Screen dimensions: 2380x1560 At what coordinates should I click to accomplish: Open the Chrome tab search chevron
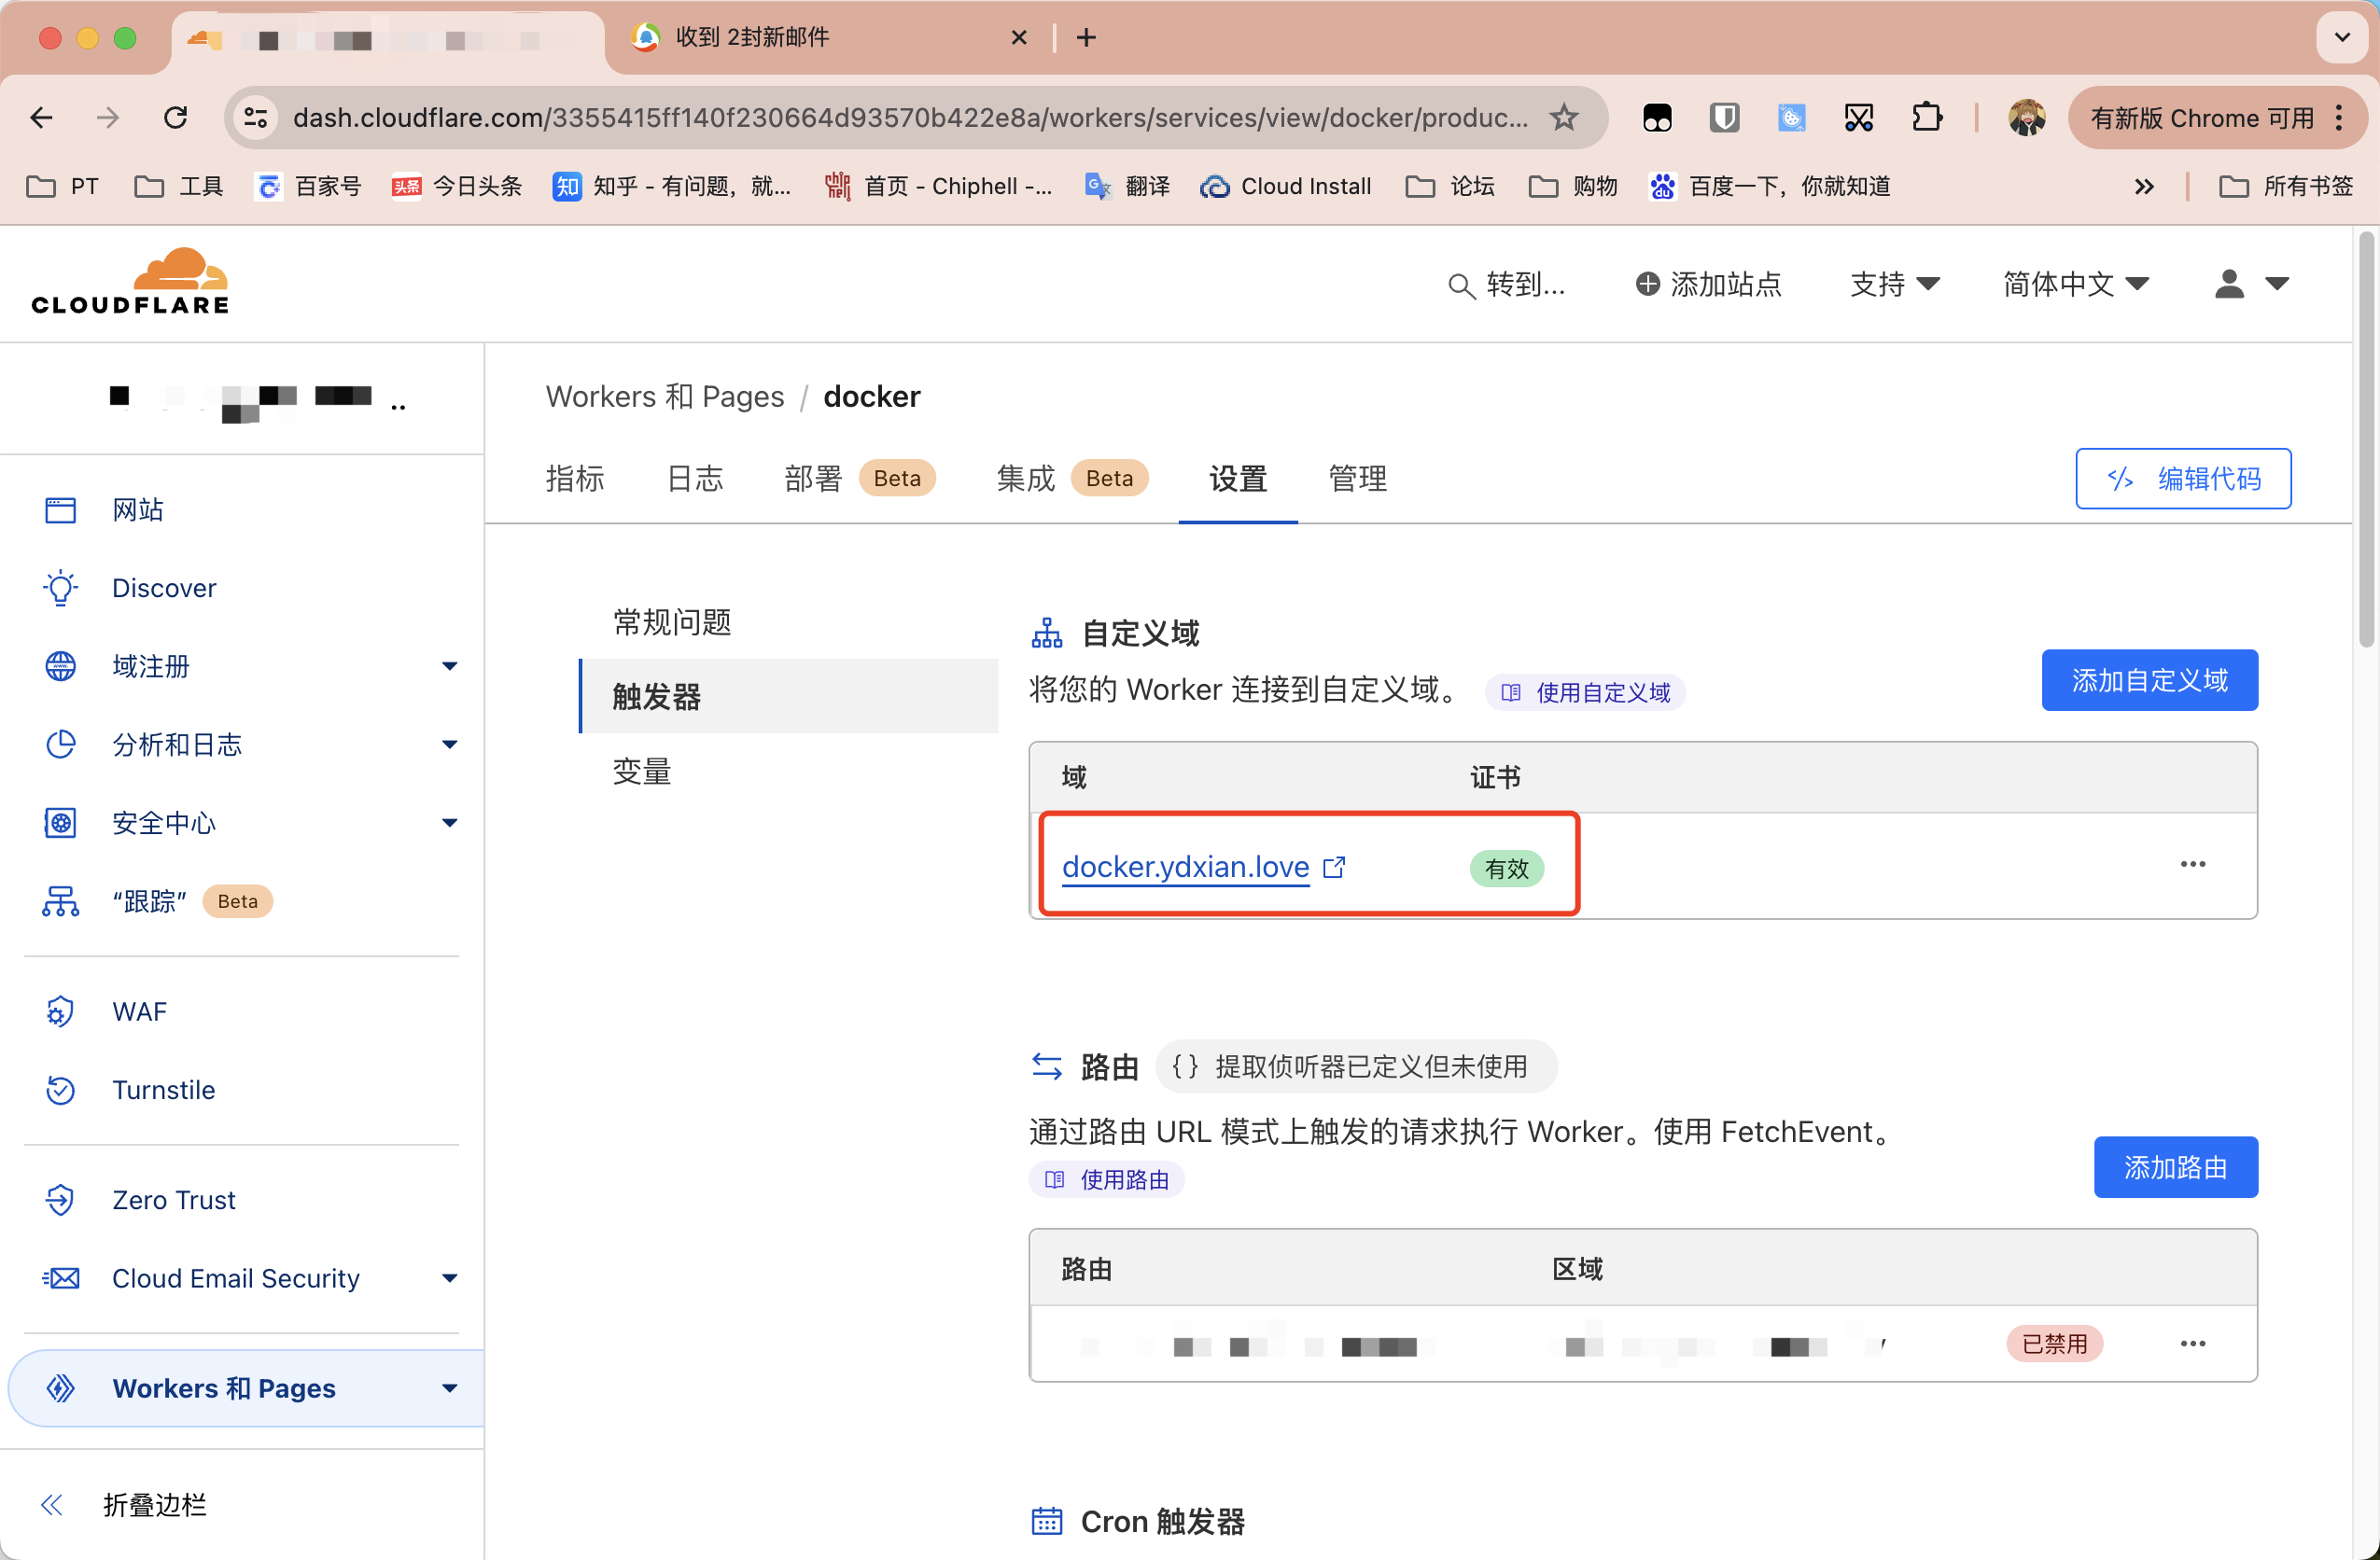coord(2342,38)
